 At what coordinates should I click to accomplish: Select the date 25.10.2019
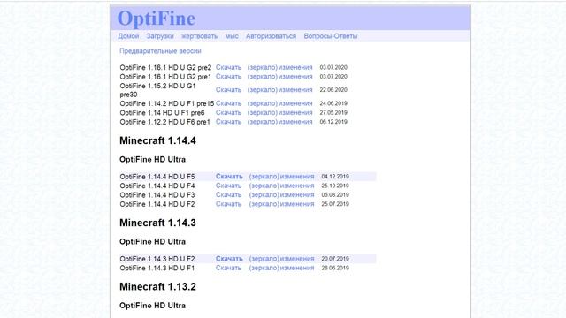335,185
